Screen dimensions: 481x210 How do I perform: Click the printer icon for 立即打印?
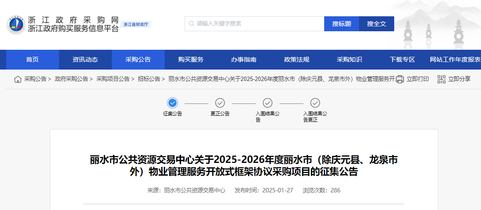400,79
